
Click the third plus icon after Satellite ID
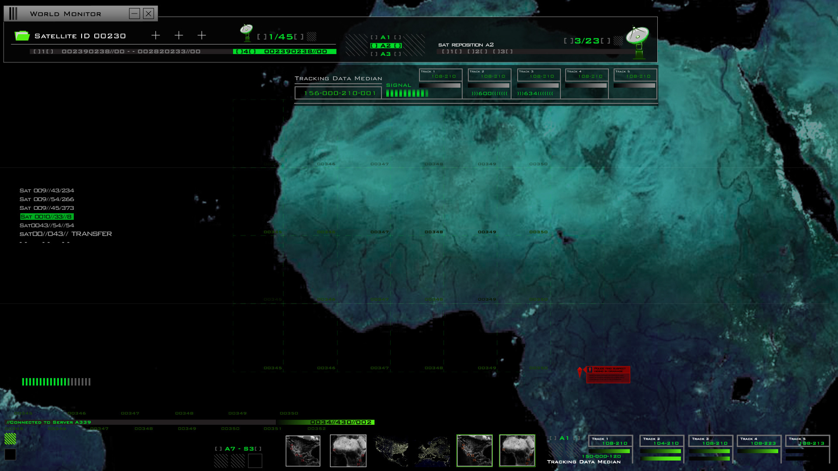coord(202,35)
